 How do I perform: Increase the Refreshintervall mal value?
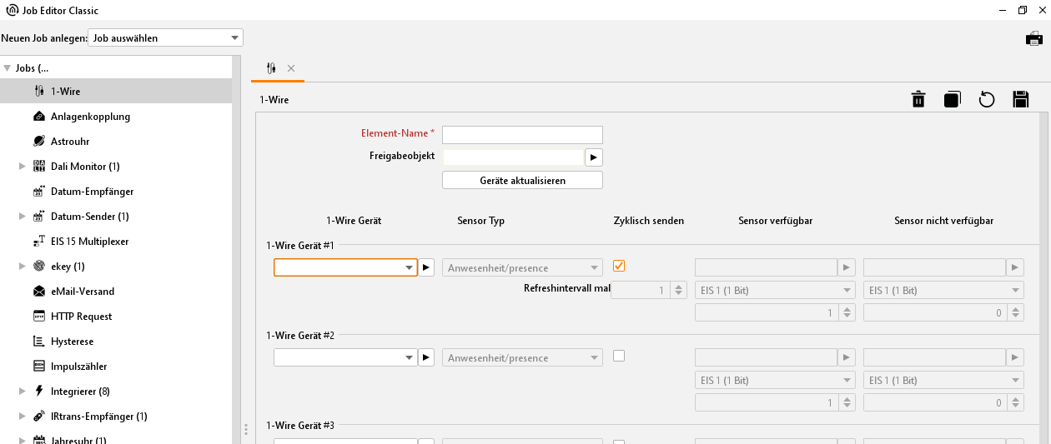point(678,287)
